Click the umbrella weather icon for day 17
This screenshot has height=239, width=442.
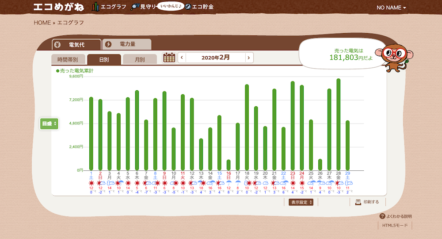click(x=238, y=183)
